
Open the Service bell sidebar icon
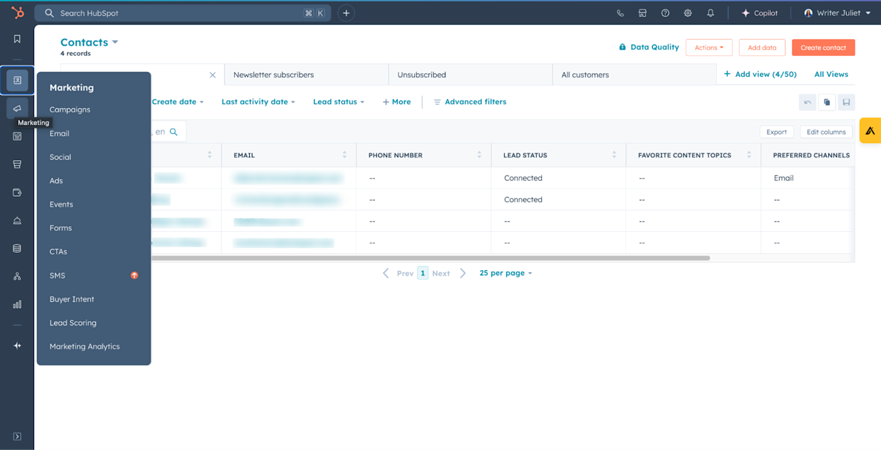[x=17, y=221]
